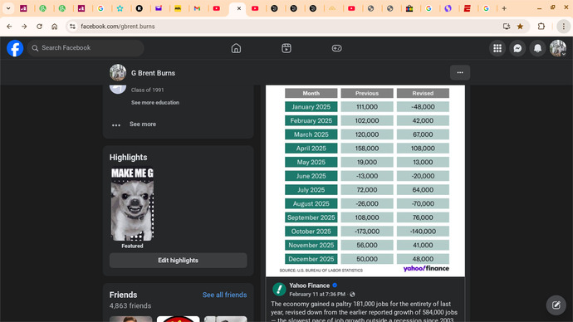This screenshot has width=573, height=322.
Task: Click the Yahoo Finance page avatar
Action: pos(279,289)
